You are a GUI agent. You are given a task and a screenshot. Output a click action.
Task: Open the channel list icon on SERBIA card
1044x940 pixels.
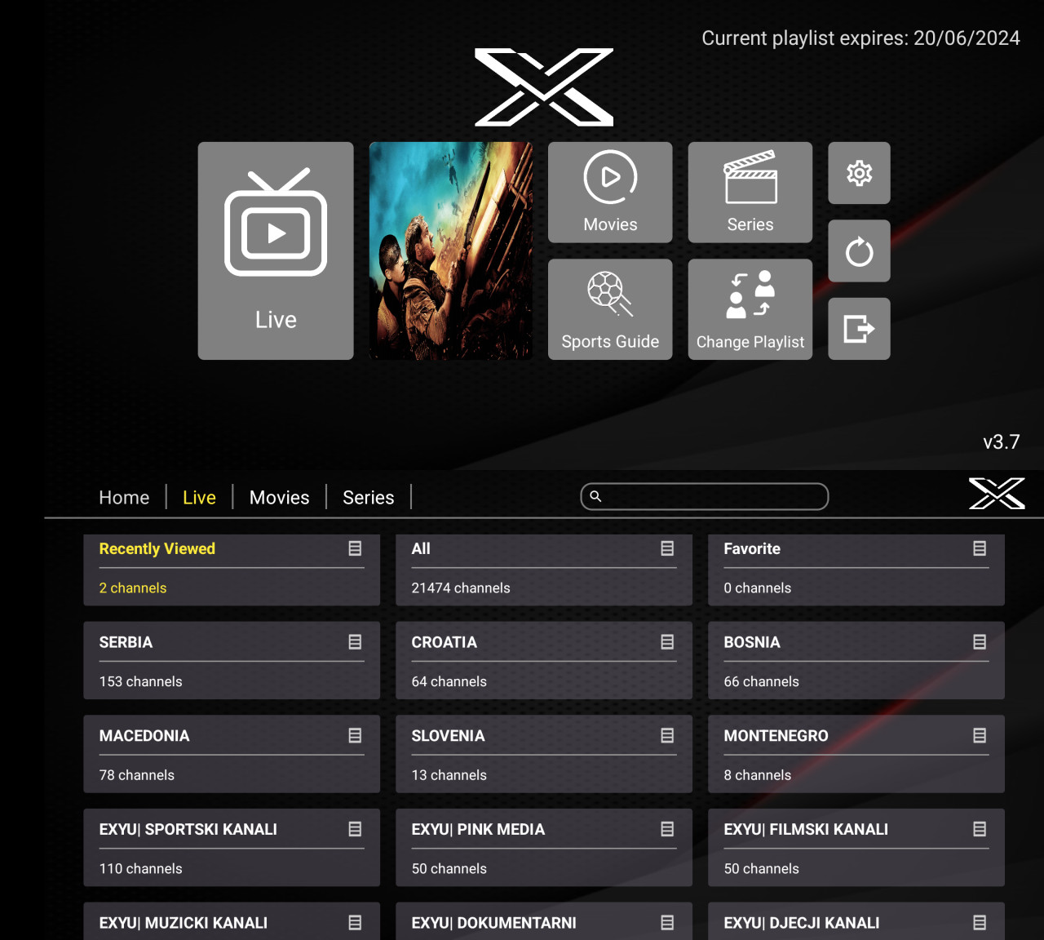[x=355, y=642]
